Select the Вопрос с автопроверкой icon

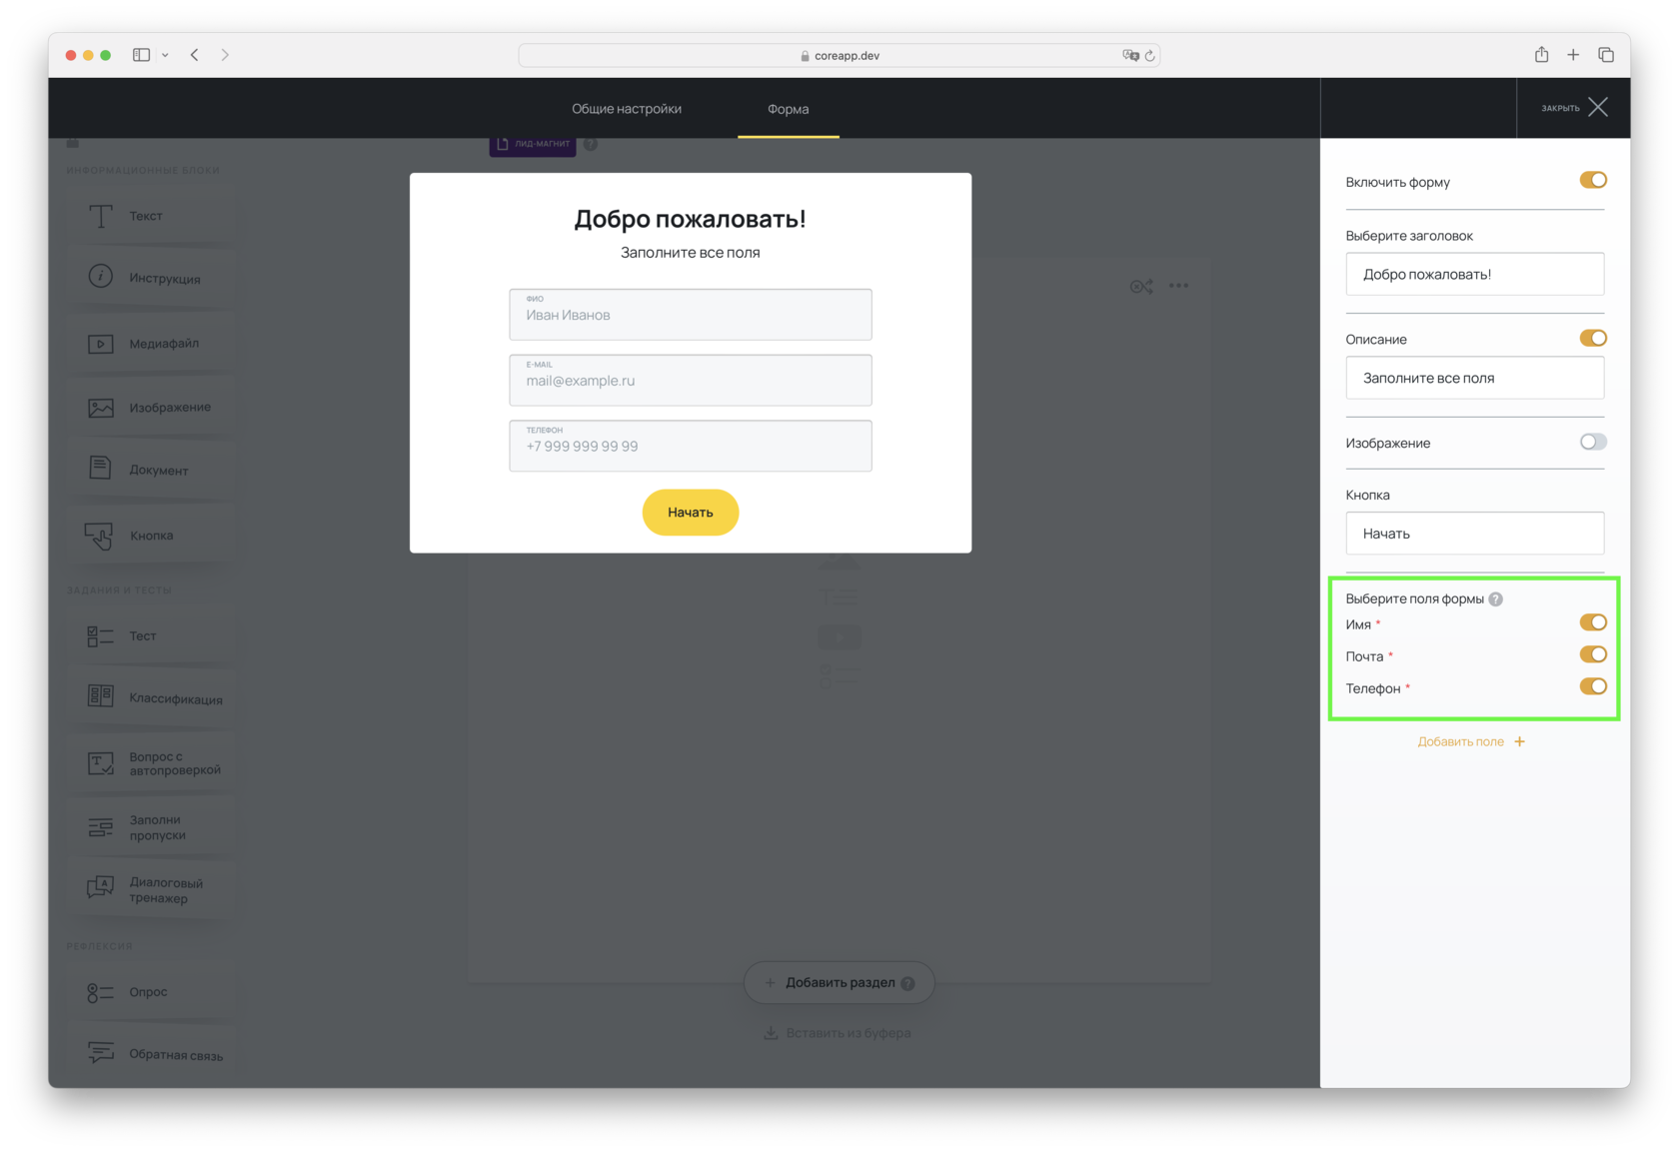point(101,763)
